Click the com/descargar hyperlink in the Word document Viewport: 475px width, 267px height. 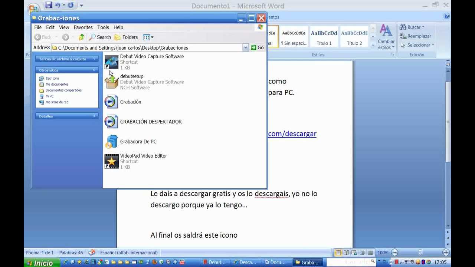tap(292, 134)
